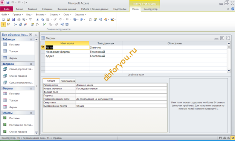
Task: Click the Paste clipboard icon
Action: pyautogui.click(x=48, y=20)
